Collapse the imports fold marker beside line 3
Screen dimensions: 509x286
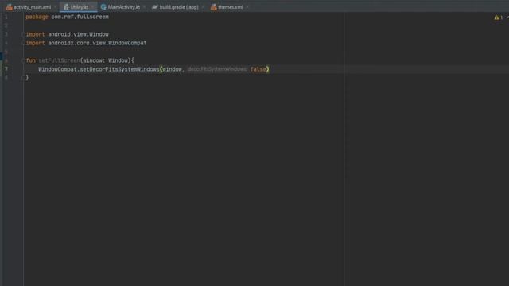click(23, 34)
